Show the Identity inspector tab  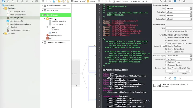170,1
